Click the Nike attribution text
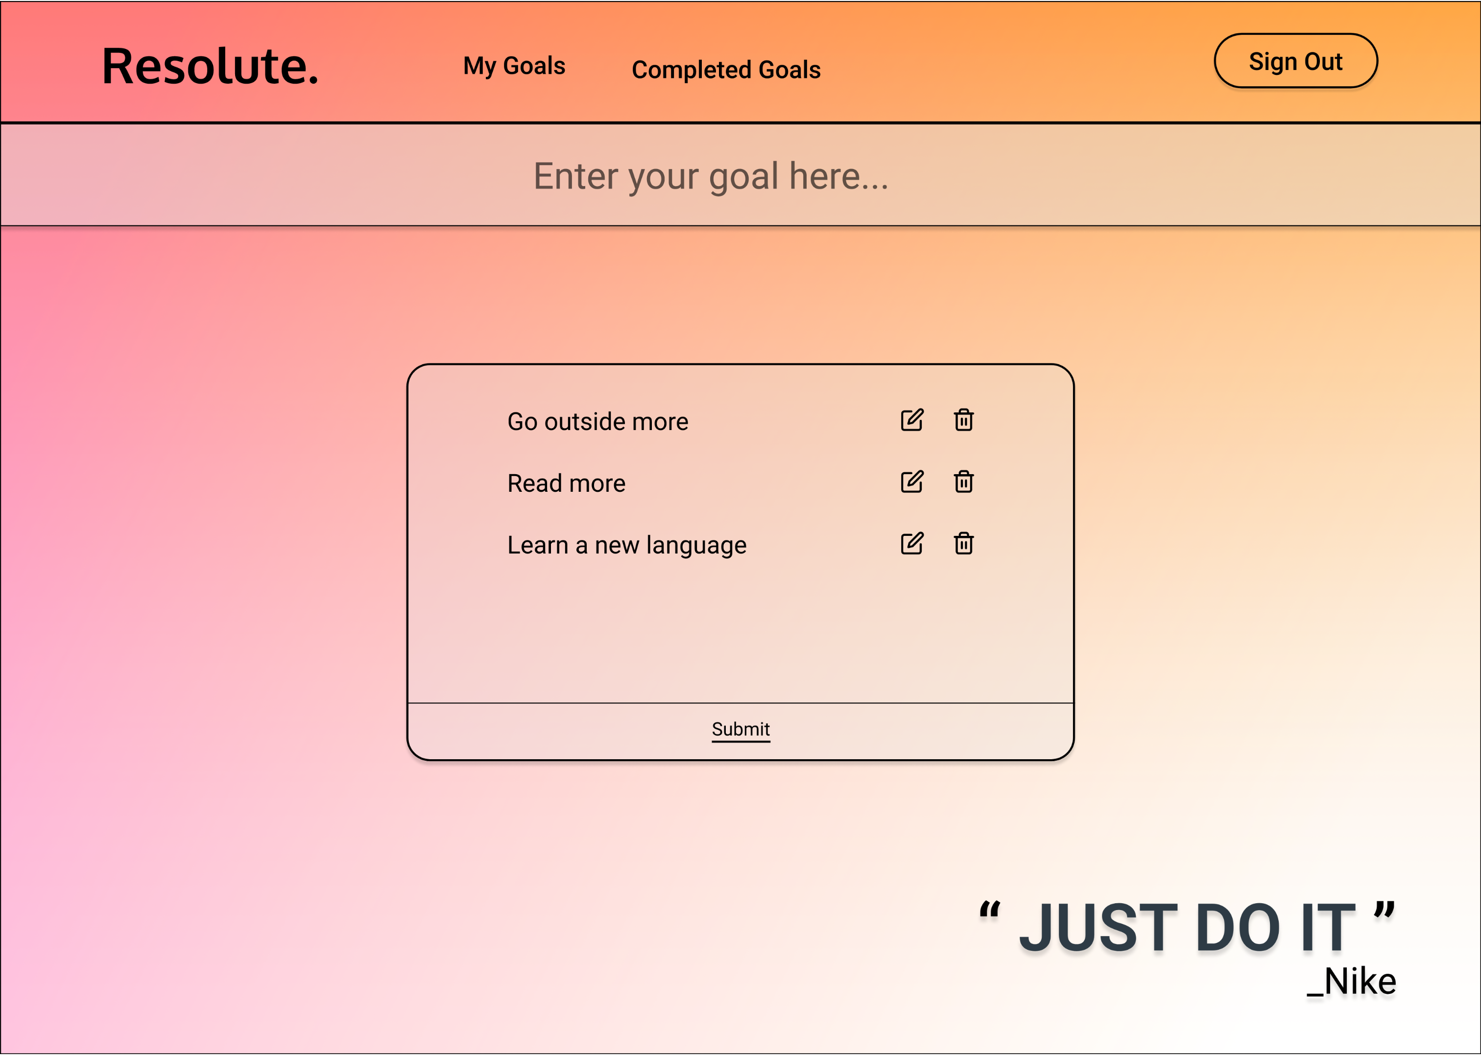 (1352, 982)
